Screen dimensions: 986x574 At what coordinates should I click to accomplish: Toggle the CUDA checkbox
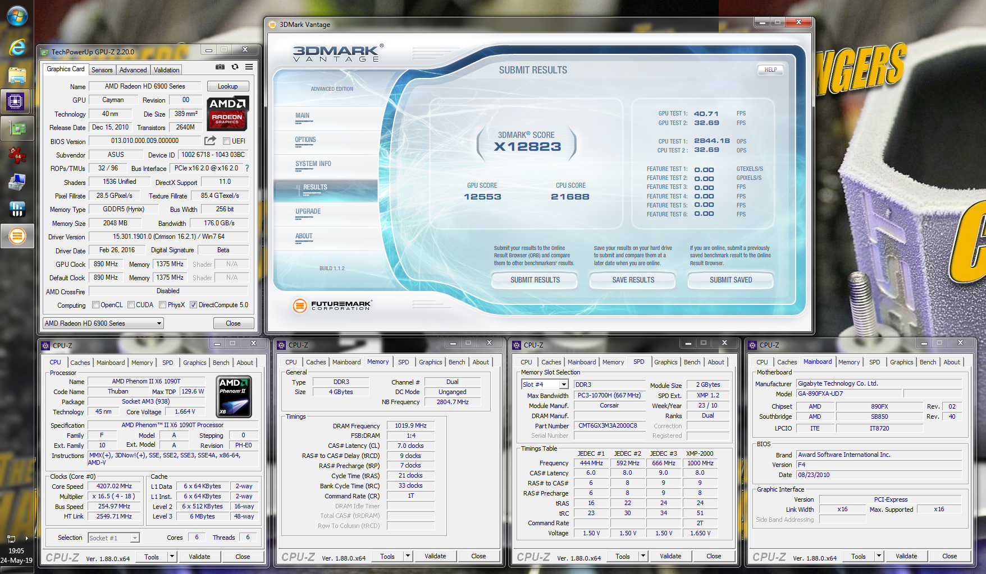pyautogui.click(x=131, y=305)
